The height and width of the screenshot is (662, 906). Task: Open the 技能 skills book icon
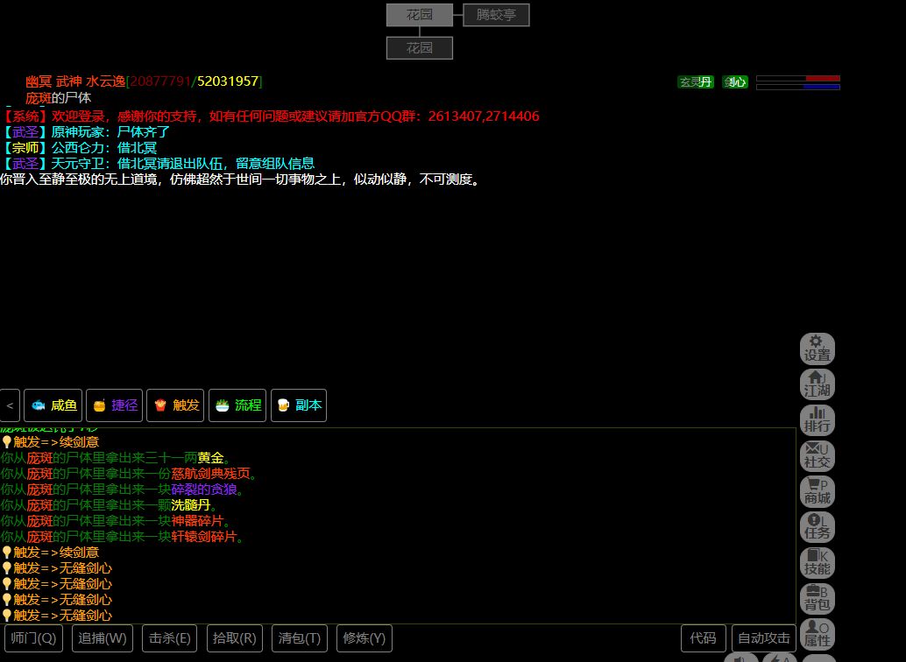coord(817,563)
